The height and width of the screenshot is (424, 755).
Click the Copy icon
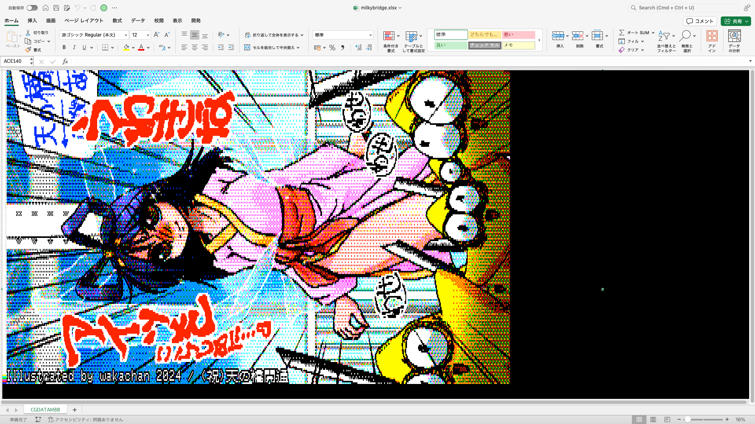[x=28, y=41]
